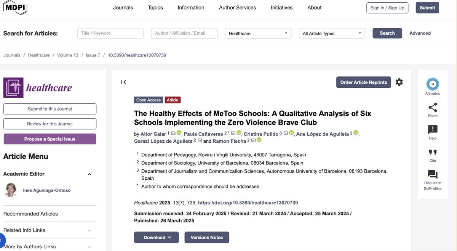Collapse the Academic Editor section
The height and width of the screenshot is (251, 457).
89,174
